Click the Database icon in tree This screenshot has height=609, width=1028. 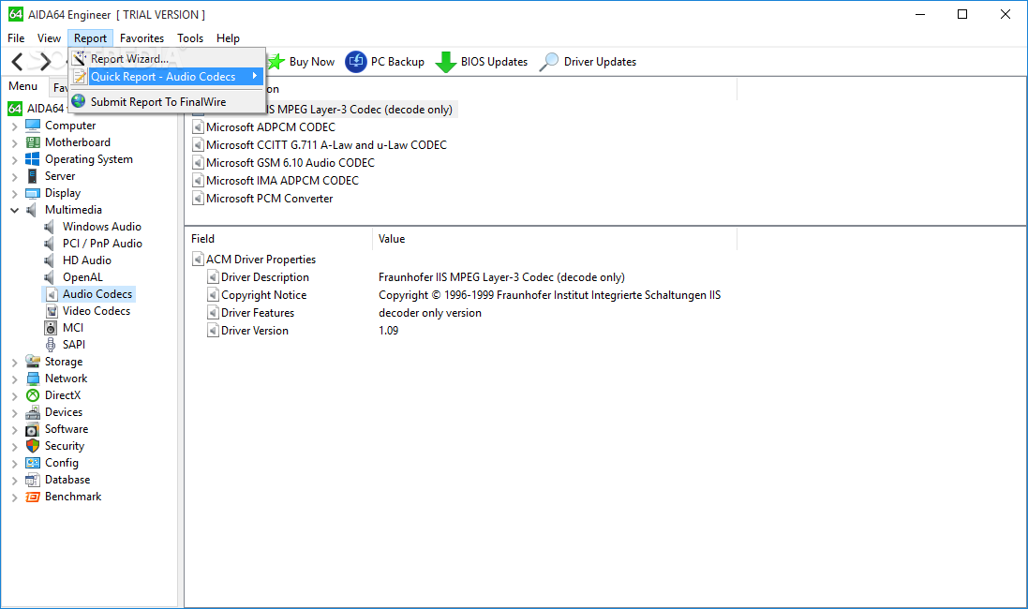click(33, 480)
